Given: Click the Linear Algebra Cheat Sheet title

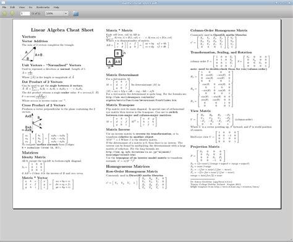Looking at the screenshot, I should 62,30.
